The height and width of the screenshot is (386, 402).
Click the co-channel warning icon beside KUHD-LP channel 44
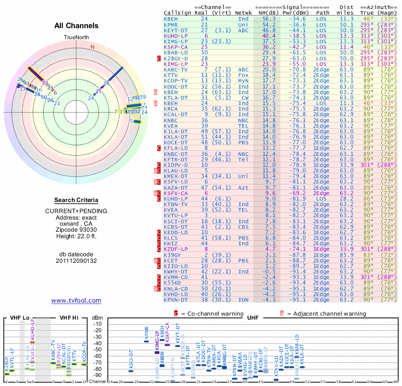pyautogui.click(x=159, y=199)
